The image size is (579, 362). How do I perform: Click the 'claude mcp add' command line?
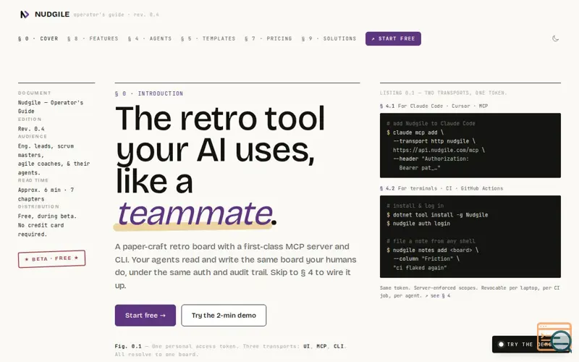click(x=415, y=132)
